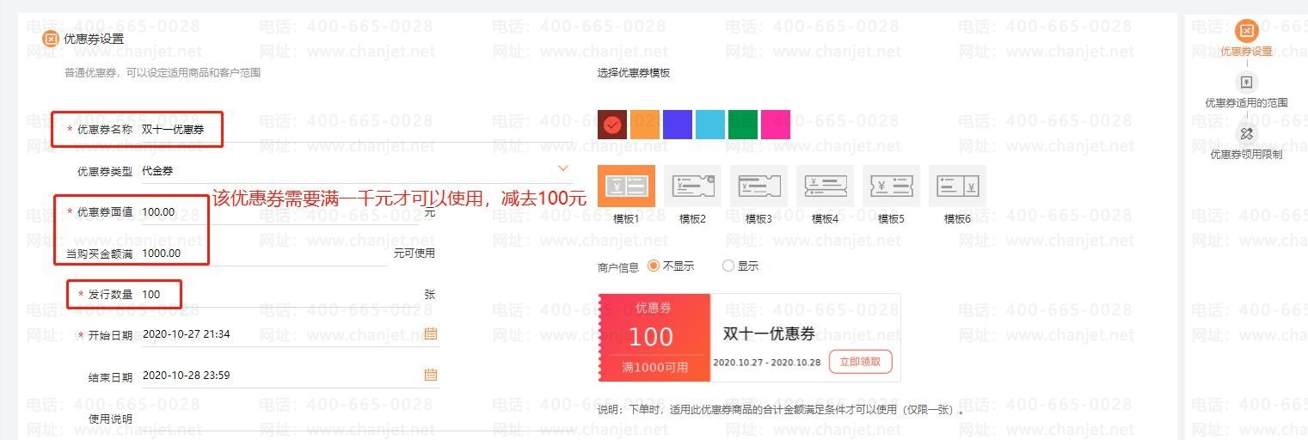Choose the green color swatch
Viewport: 1308px width, 440px height.
tap(743, 125)
